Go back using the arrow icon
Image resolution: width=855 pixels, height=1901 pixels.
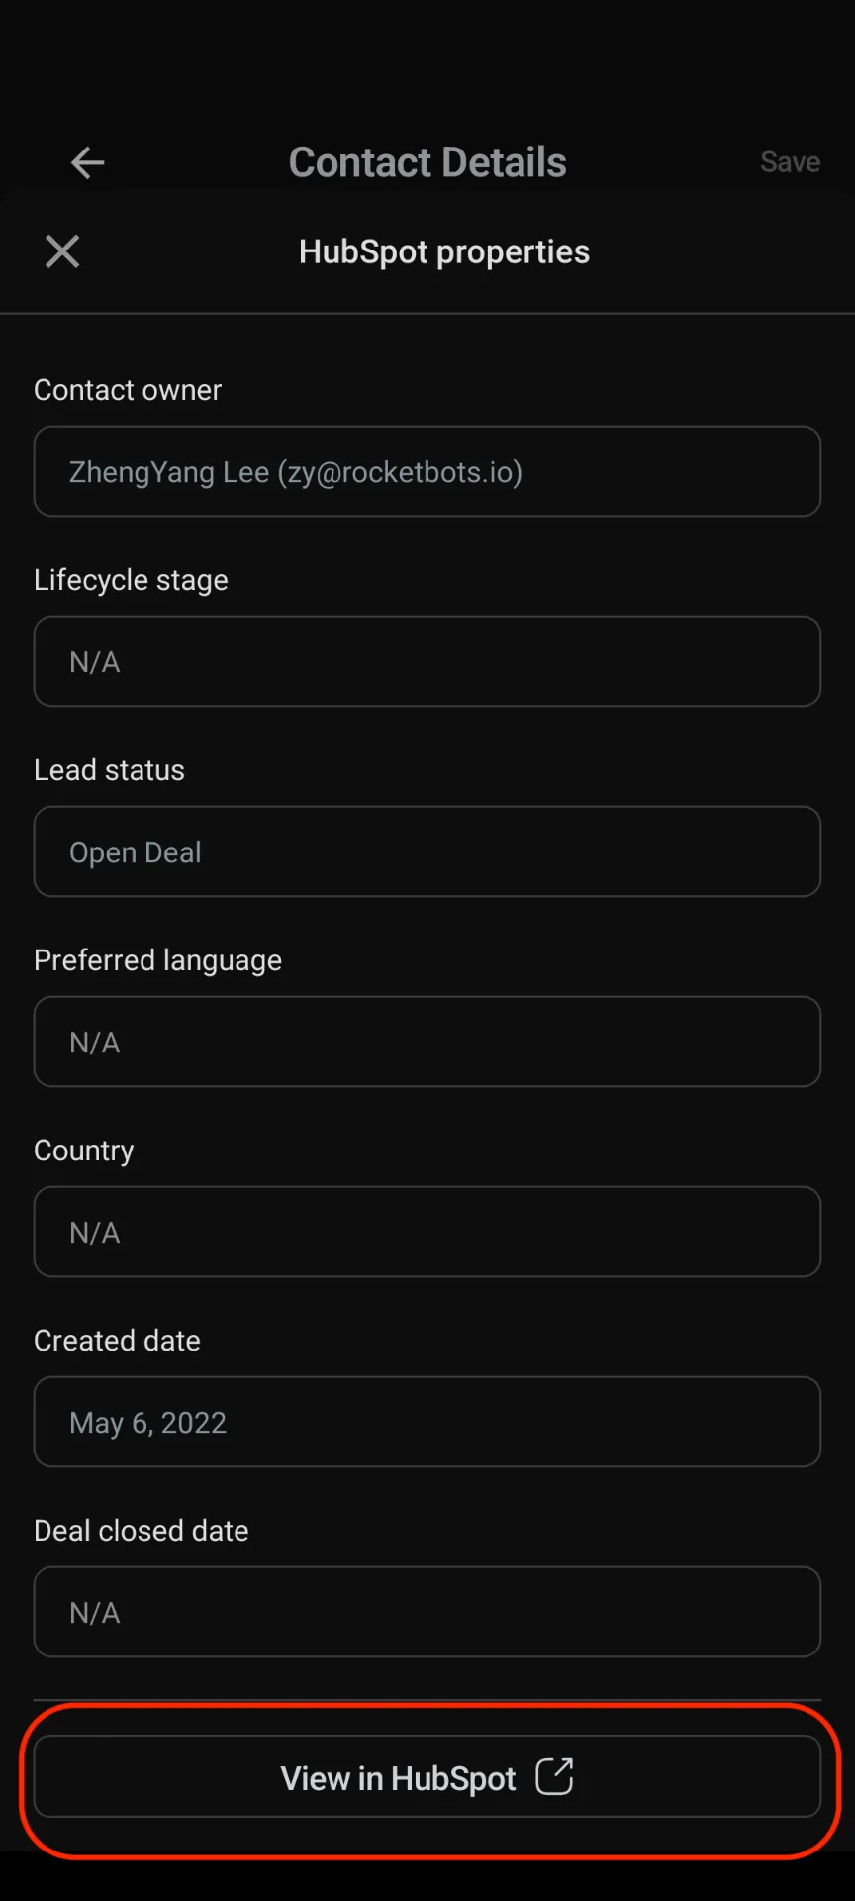click(88, 162)
